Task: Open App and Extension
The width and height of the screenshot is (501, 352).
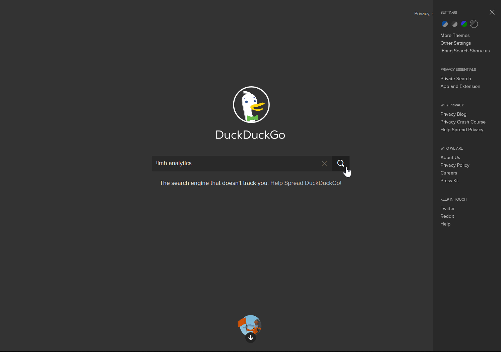Action: coord(460,86)
